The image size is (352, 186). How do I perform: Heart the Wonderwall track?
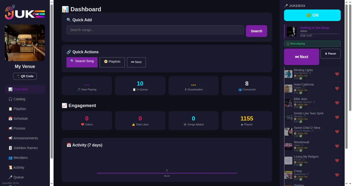tap(337, 146)
